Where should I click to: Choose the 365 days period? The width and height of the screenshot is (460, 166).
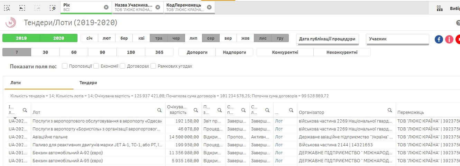tap(159, 52)
